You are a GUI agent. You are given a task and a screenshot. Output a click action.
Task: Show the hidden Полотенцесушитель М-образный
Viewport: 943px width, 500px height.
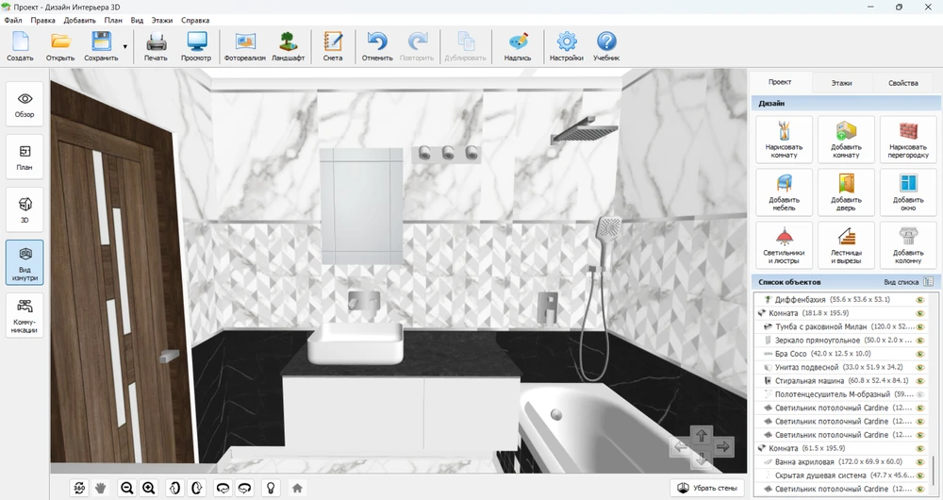tap(920, 394)
